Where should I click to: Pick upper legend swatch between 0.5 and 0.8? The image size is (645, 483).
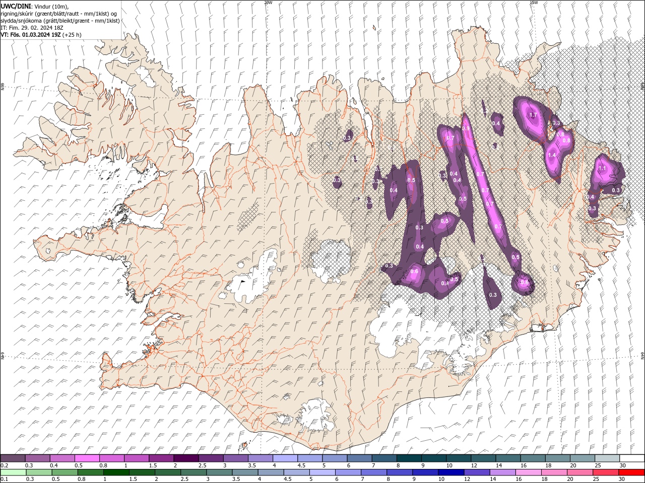87,458
